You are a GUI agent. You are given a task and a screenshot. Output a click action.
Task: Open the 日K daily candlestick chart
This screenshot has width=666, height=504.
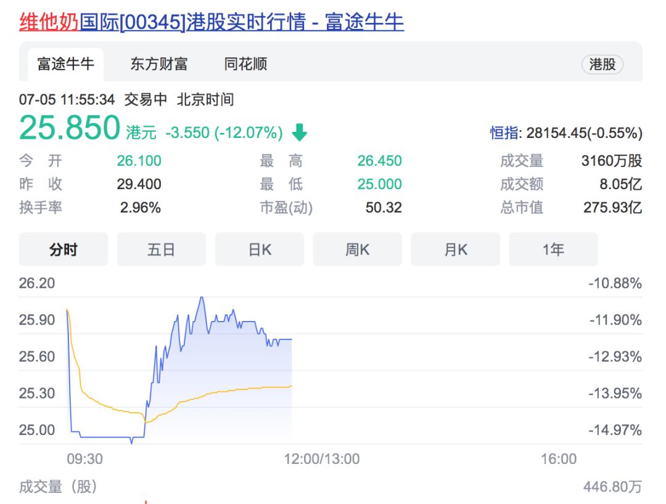point(259,250)
